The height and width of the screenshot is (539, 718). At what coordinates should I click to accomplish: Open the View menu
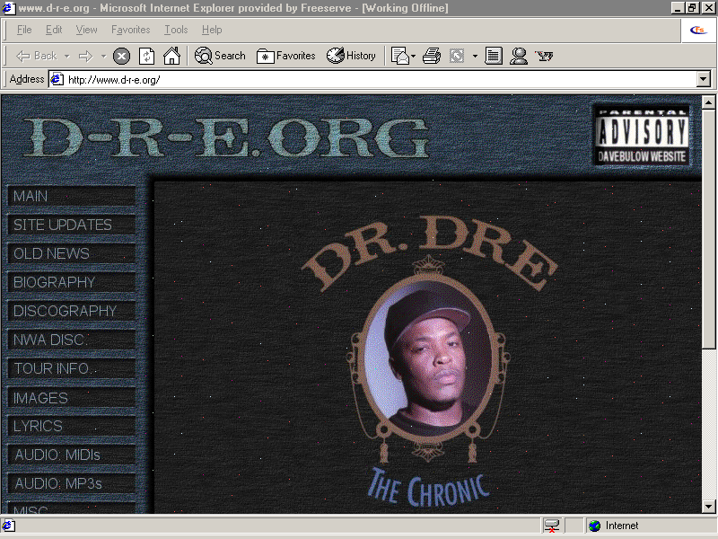click(x=86, y=30)
